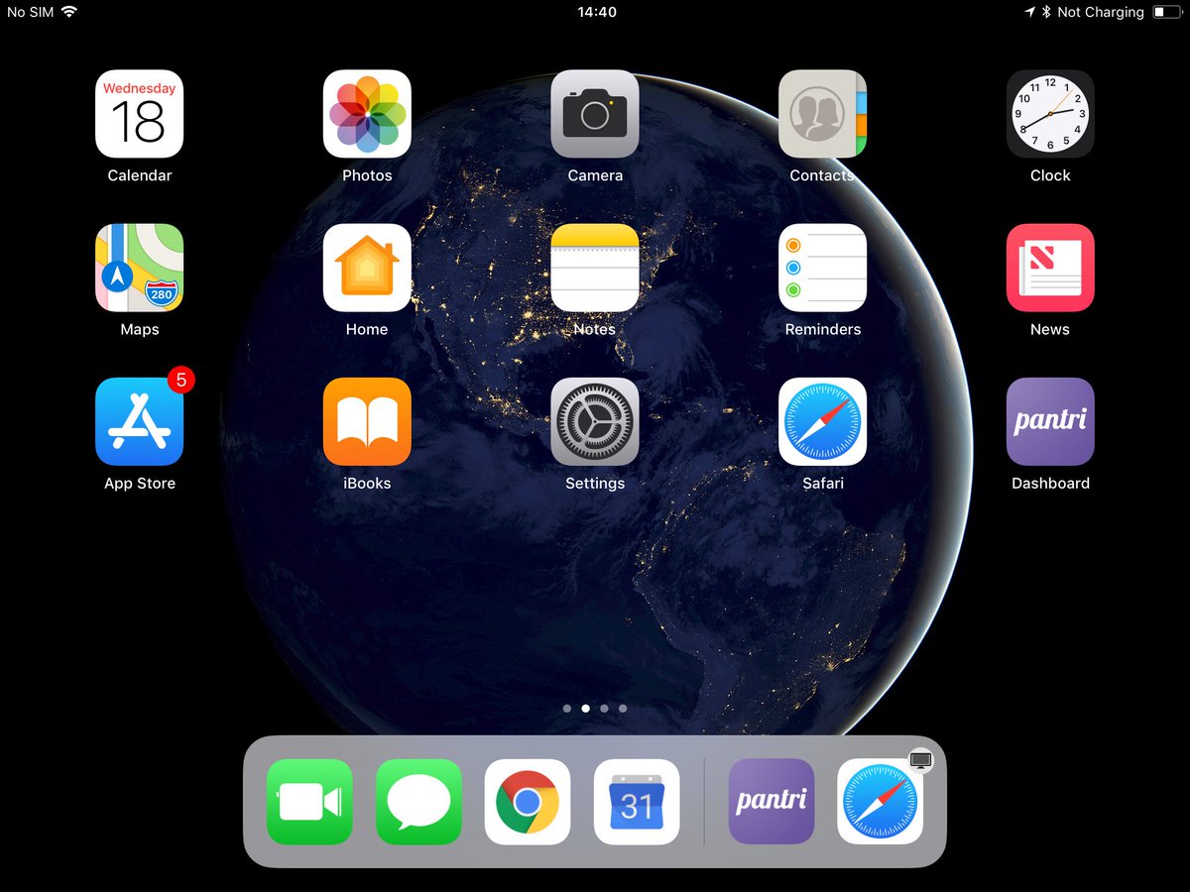Open the News app
This screenshot has width=1190, height=892.
pyautogui.click(x=1050, y=268)
